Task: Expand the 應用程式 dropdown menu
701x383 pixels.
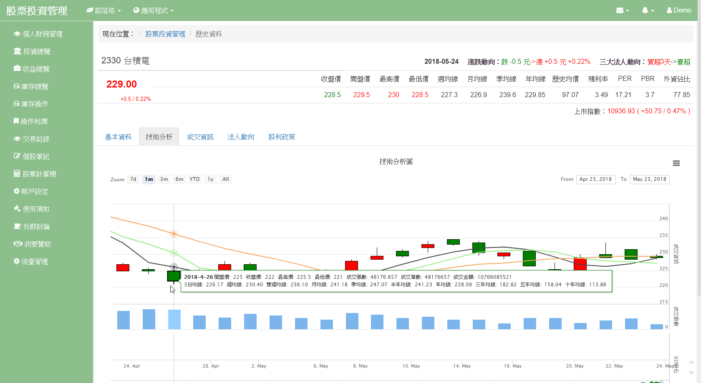Action: (153, 10)
